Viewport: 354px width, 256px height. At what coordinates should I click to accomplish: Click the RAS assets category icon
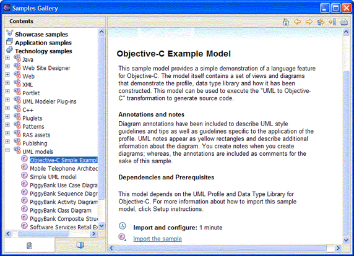(x=17, y=134)
